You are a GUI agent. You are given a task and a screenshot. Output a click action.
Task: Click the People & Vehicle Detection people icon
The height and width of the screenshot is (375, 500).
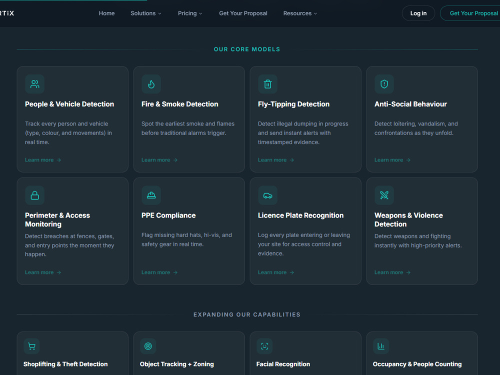point(35,84)
